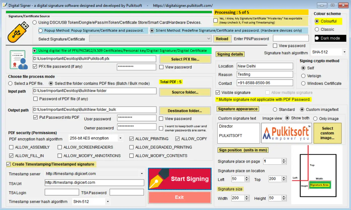351x210 pixels.
Task: Click the PFX certificate file icon
Action: (x=19, y=60)
